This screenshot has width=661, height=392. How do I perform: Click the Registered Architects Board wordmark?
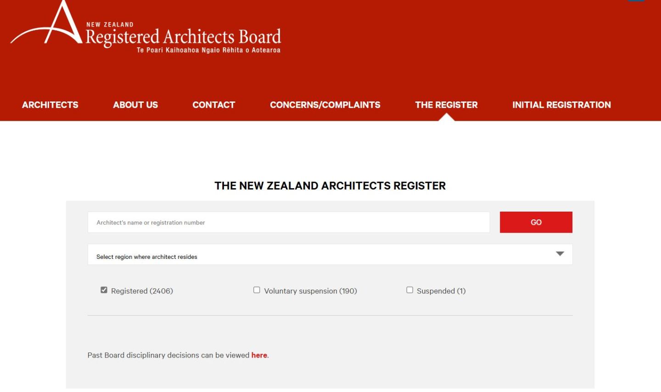pyautogui.click(x=183, y=37)
